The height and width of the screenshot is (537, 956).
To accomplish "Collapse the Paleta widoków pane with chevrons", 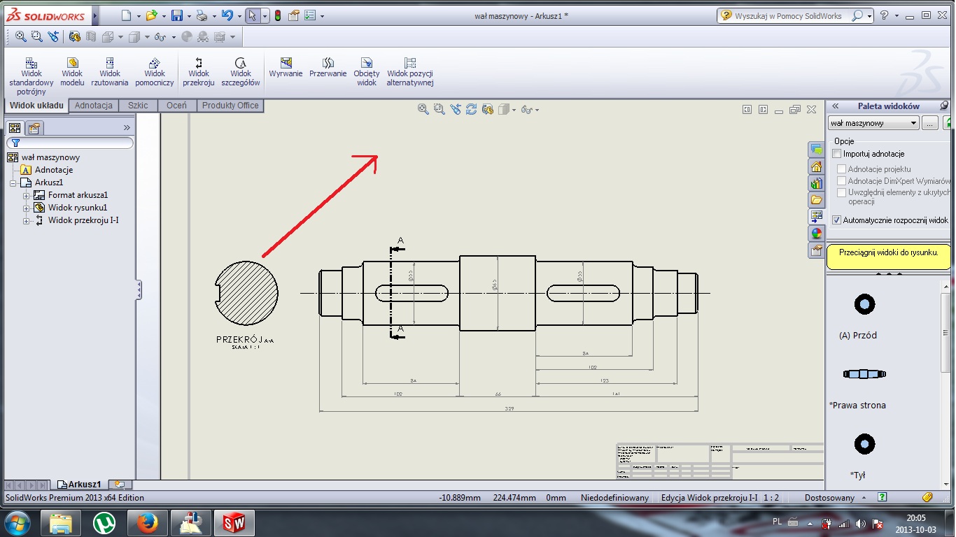I will (x=835, y=106).
